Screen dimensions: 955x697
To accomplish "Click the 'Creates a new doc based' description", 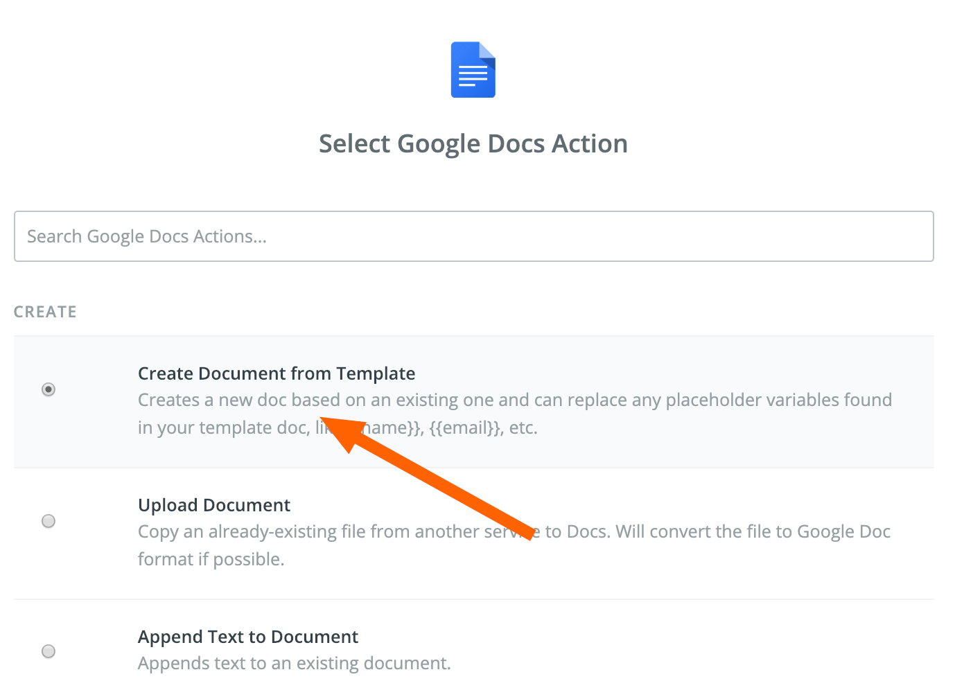I will (x=239, y=400).
